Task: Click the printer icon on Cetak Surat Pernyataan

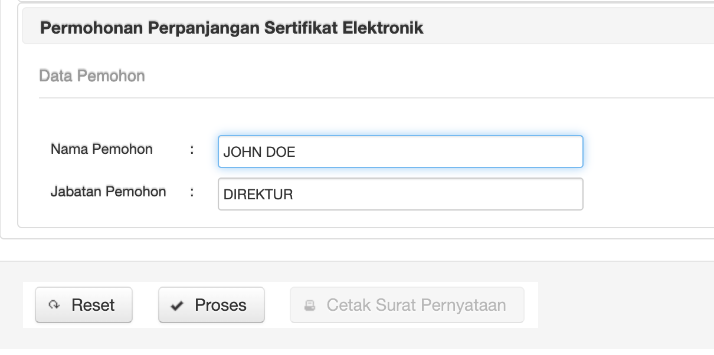Action: coord(309,305)
